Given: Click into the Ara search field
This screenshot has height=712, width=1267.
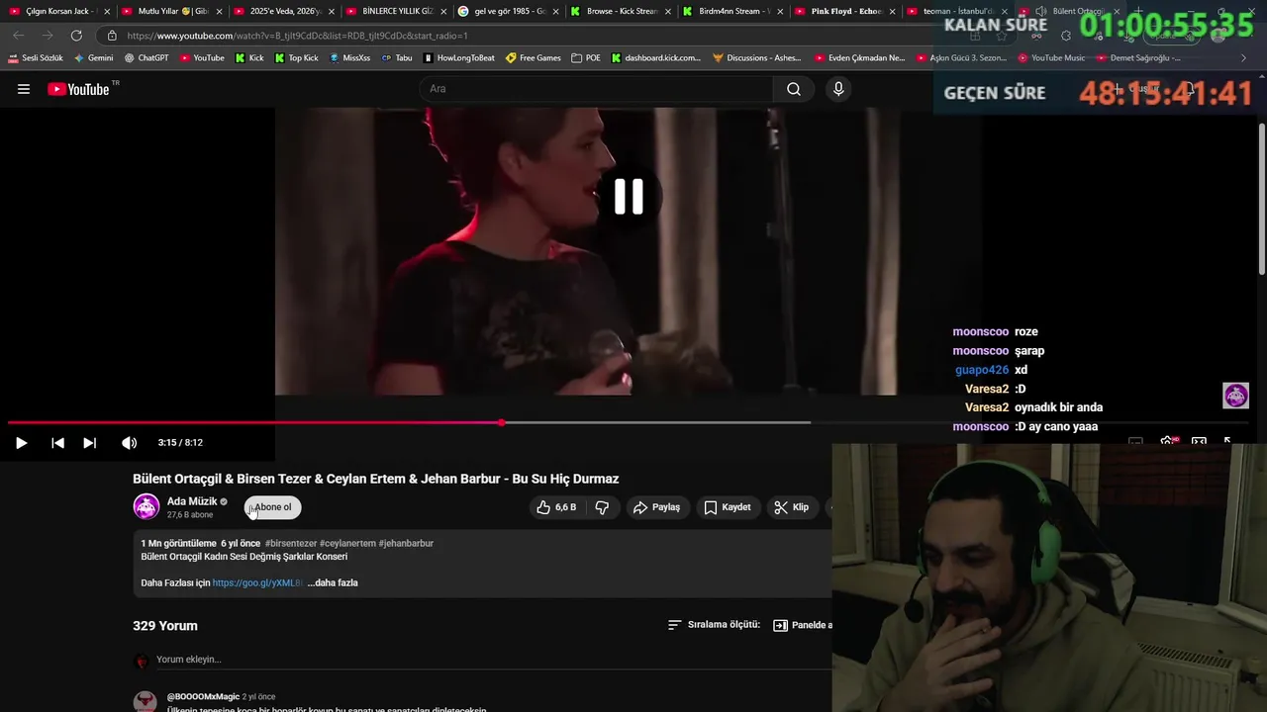Looking at the screenshot, I should pos(596,89).
